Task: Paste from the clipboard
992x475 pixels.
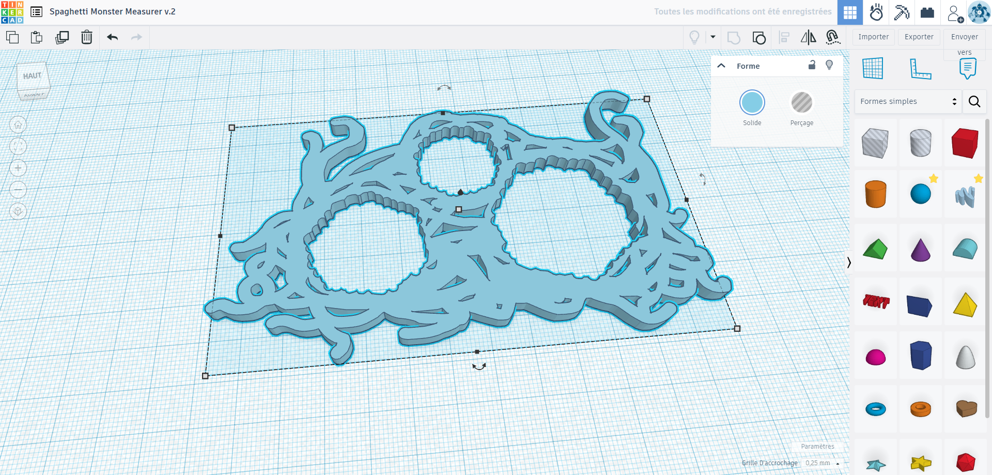Action: click(37, 37)
